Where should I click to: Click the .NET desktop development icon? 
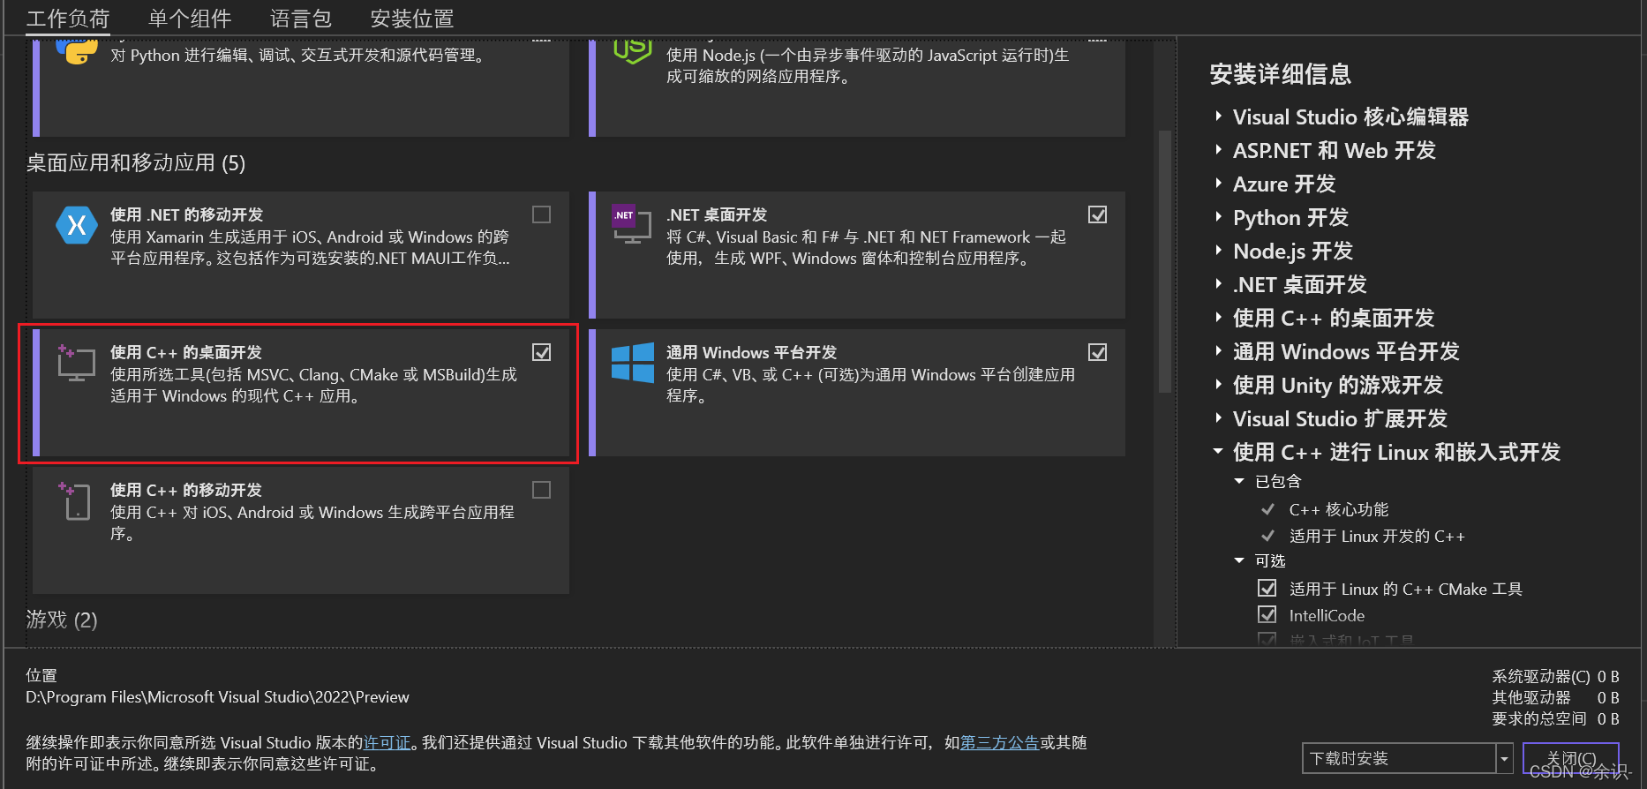coord(632,224)
